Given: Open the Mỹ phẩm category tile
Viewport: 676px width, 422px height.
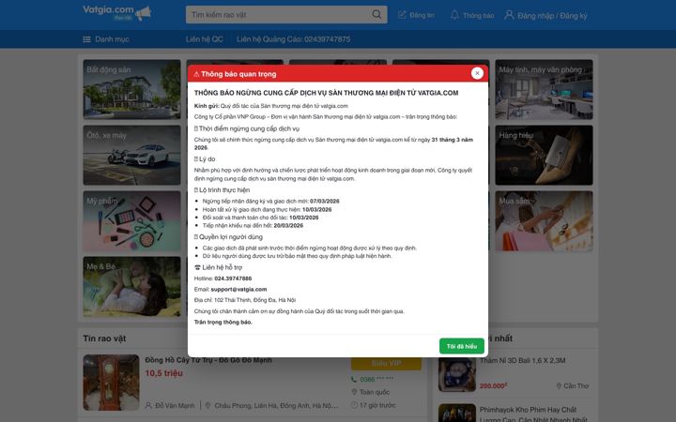Looking at the screenshot, I should (x=132, y=221).
